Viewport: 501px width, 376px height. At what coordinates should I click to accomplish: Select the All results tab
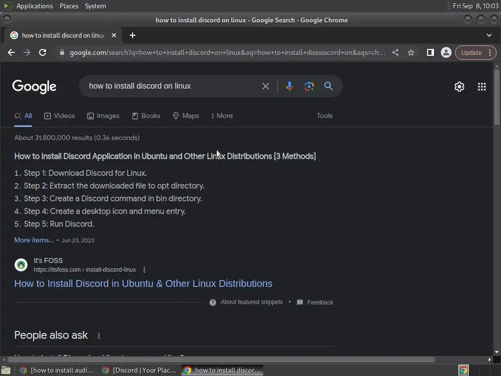click(x=23, y=116)
